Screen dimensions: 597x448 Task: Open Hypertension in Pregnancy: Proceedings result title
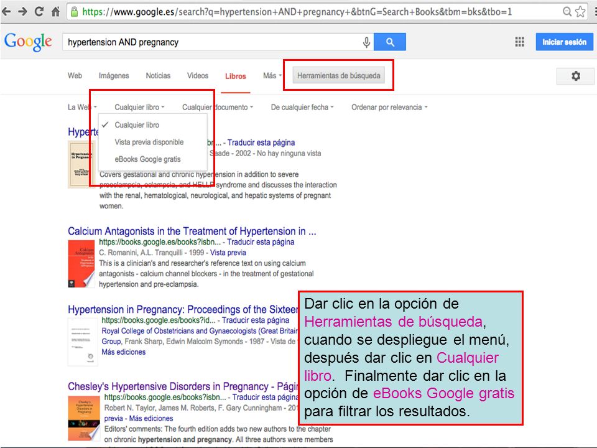click(x=183, y=309)
